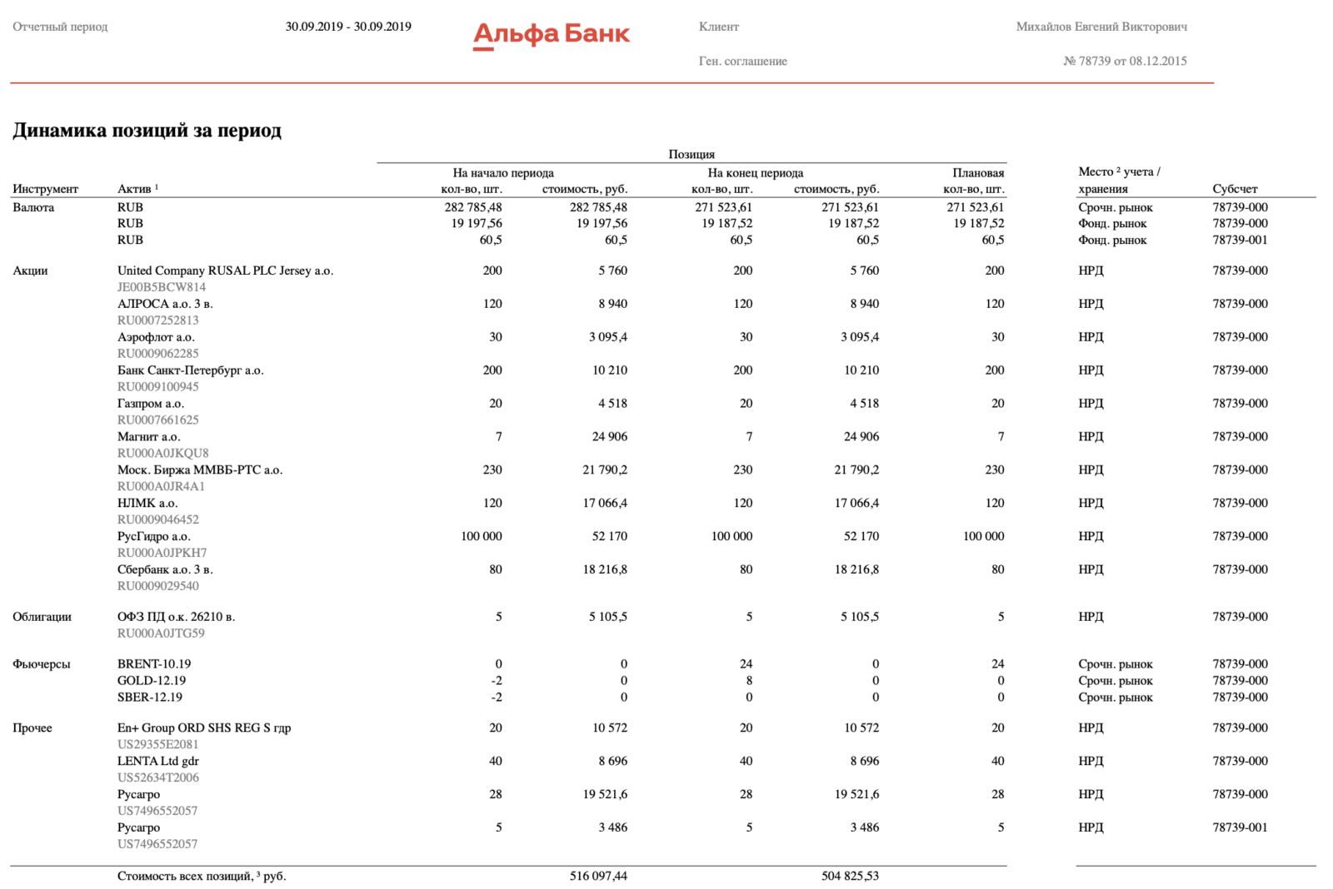Screen dimensions: 1333x889
Task: Select the "Клиент" label
Action: point(719,27)
